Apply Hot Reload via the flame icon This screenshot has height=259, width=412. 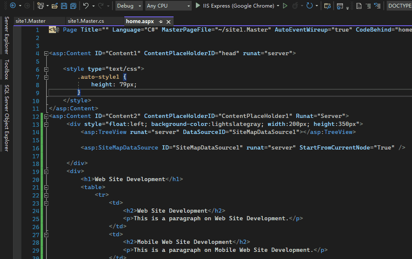point(295,5)
